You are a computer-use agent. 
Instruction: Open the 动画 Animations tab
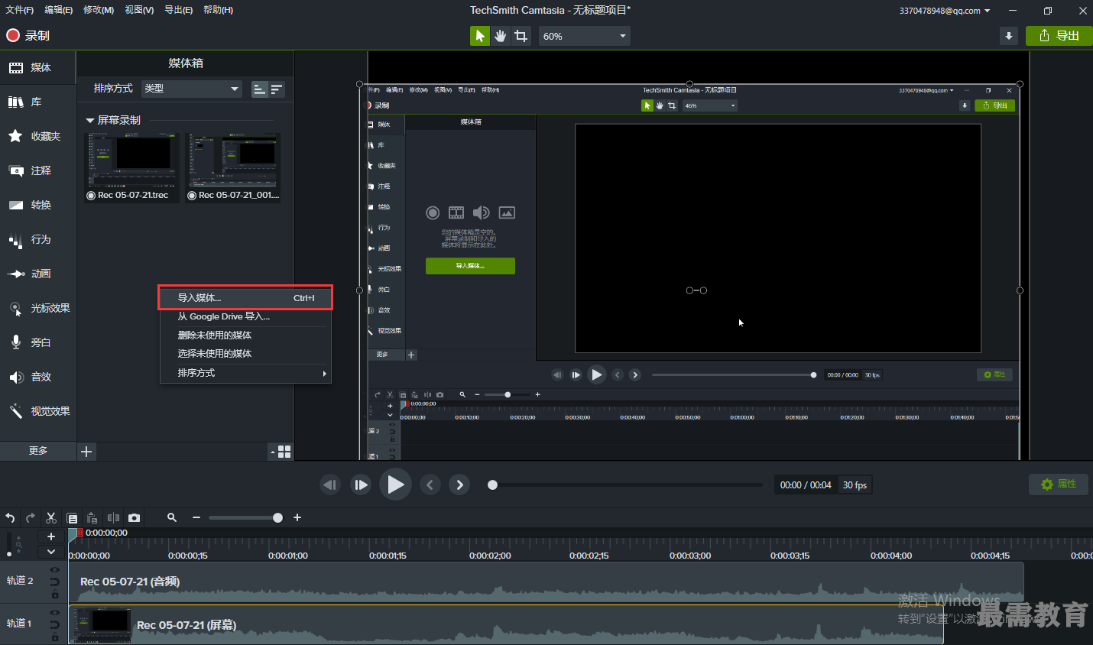pos(38,274)
